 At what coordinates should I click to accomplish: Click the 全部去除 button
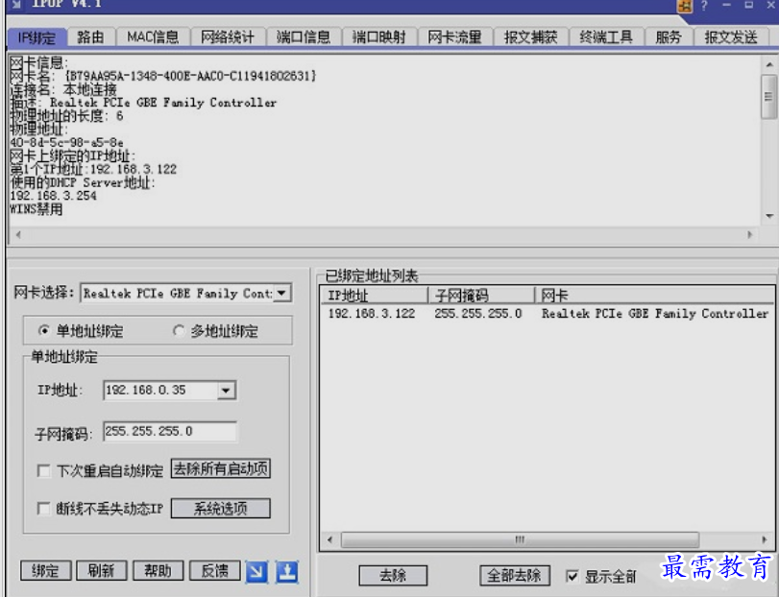pos(515,576)
